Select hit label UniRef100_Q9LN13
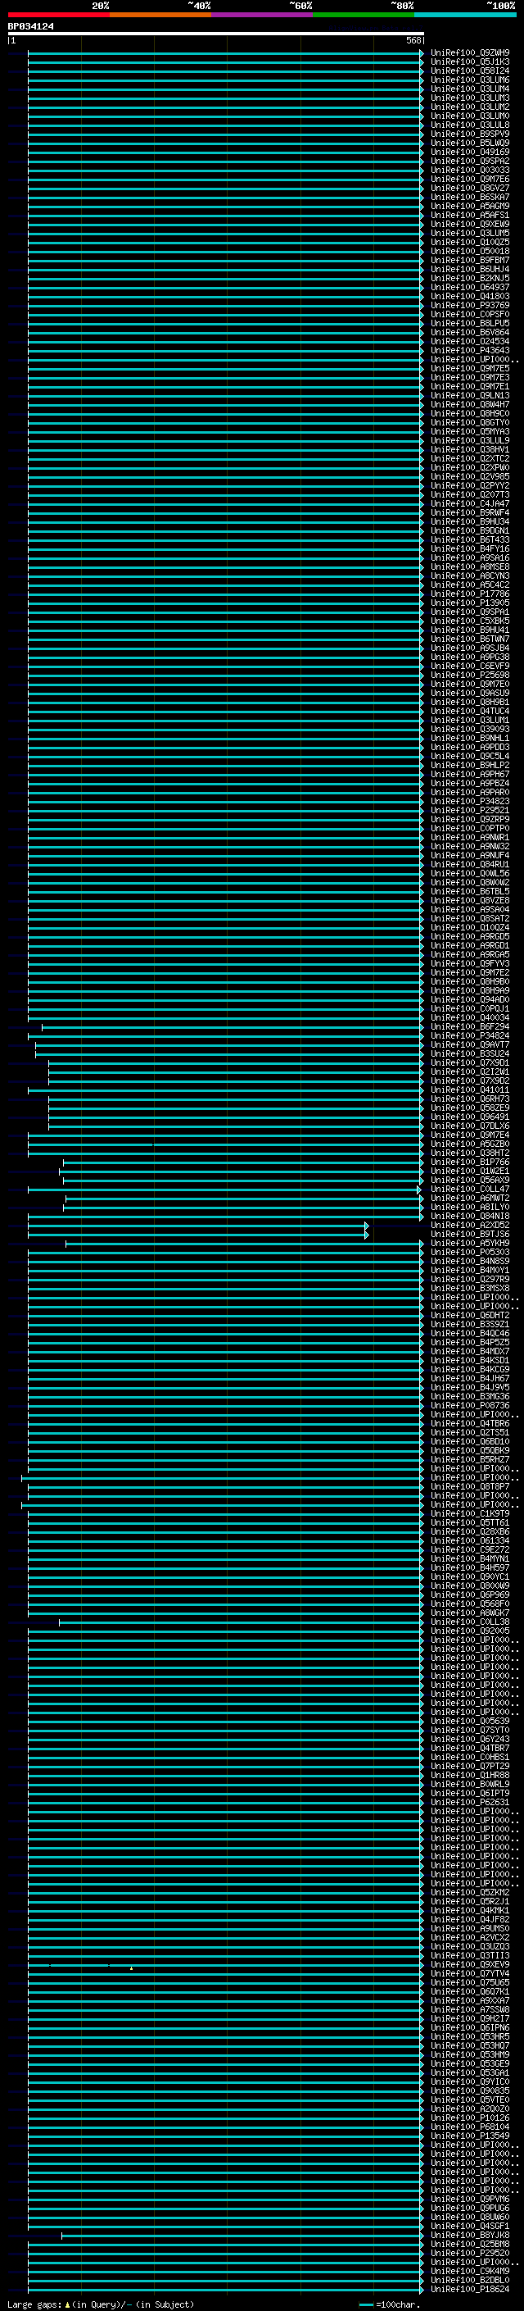 tap(470, 396)
